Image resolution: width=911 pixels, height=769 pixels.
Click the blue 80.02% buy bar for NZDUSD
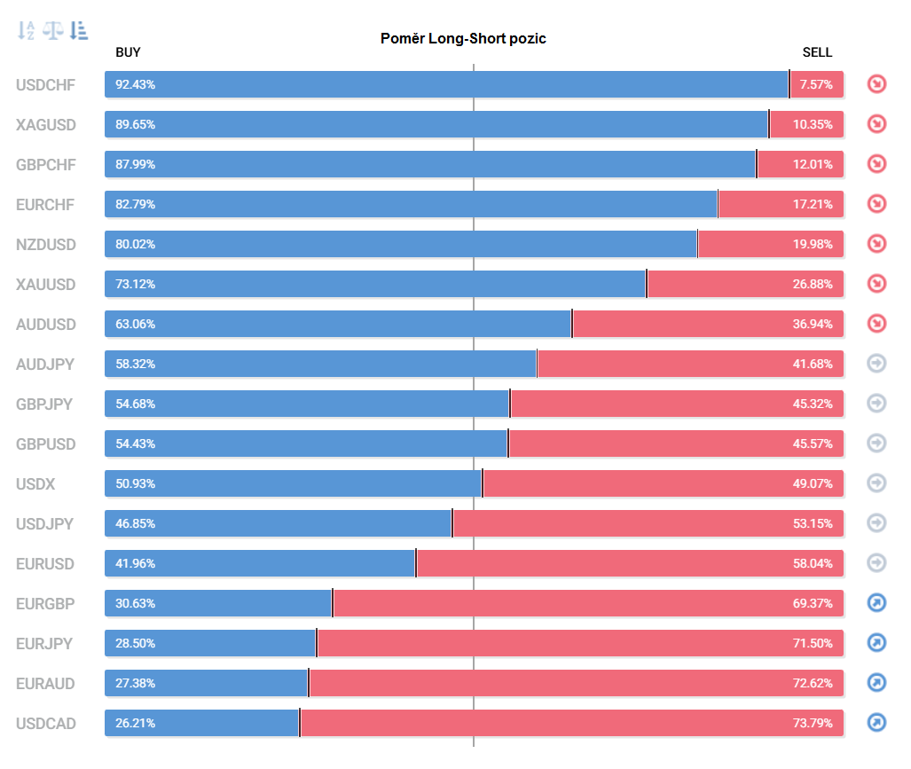[400, 244]
